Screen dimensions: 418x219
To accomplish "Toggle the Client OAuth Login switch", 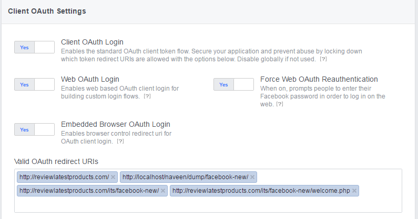I will click(34, 47).
